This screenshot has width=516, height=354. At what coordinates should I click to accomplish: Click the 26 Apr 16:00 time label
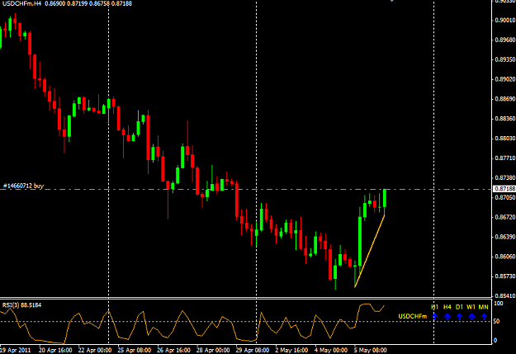pyautogui.click(x=173, y=350)
